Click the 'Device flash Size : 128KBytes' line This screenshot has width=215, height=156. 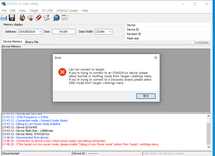pos(28,131)
